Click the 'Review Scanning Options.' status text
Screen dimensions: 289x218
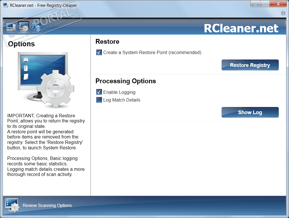pyautogui.click(x=48, y=205)
